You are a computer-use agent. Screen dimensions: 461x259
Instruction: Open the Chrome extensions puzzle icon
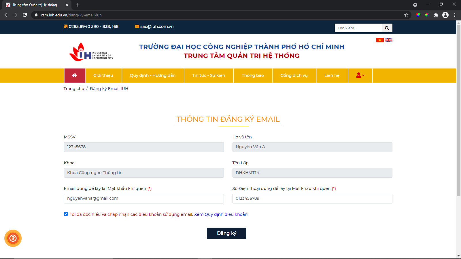(436, 15)
